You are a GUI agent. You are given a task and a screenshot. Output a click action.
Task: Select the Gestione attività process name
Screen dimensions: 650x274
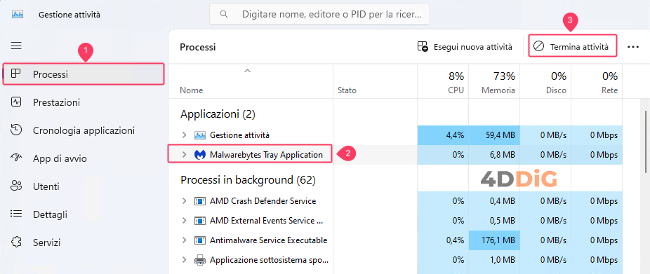(239, 135)
